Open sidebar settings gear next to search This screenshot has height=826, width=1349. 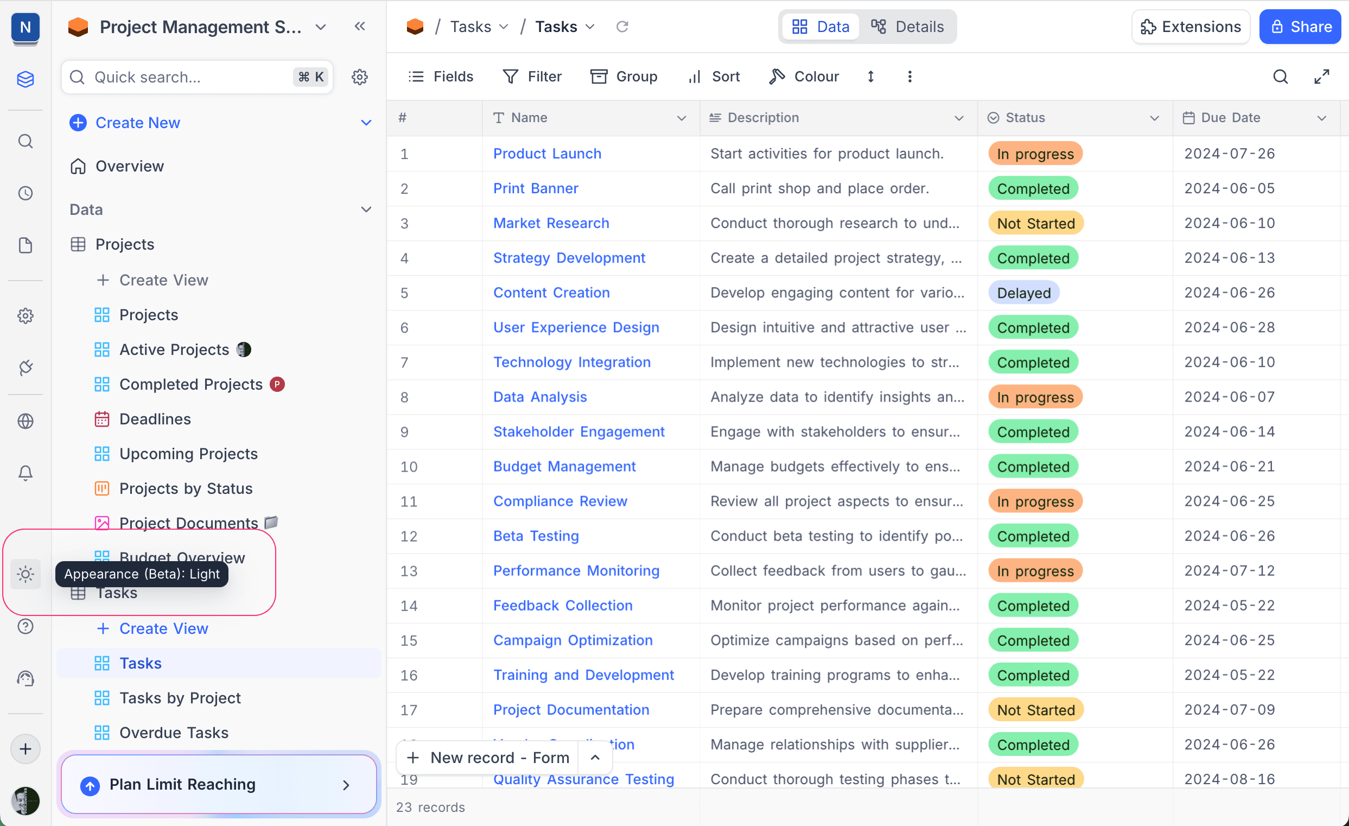[x=360, y=77]
